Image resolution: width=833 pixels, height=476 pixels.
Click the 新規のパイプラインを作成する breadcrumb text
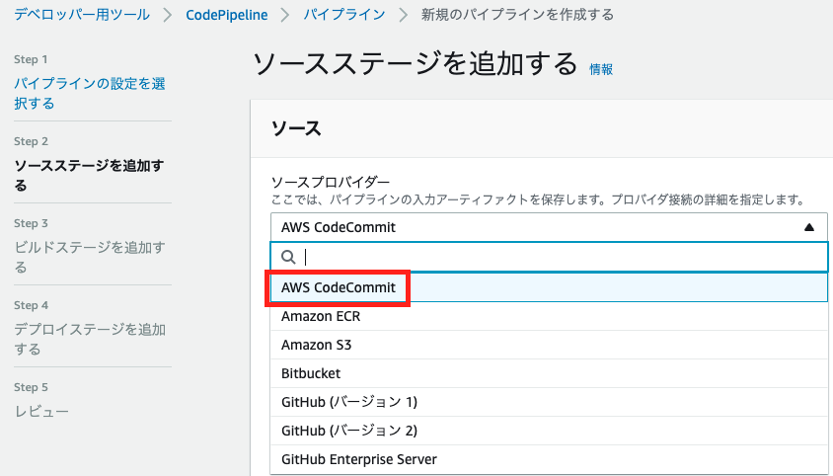click(x=517, y=15)
